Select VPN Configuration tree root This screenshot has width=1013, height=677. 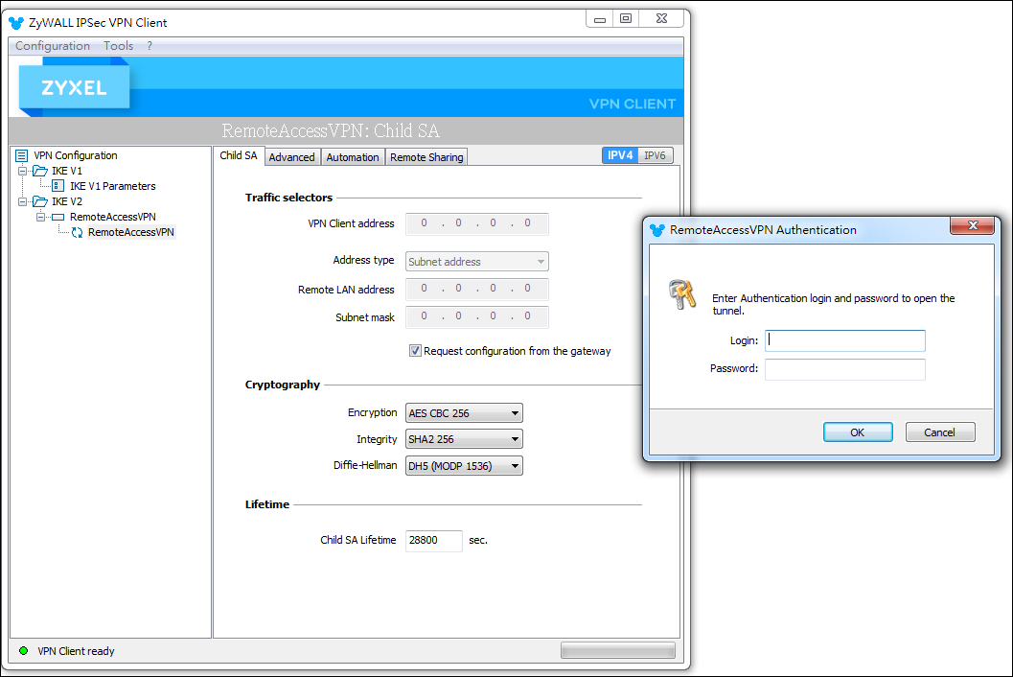point(76,156)
